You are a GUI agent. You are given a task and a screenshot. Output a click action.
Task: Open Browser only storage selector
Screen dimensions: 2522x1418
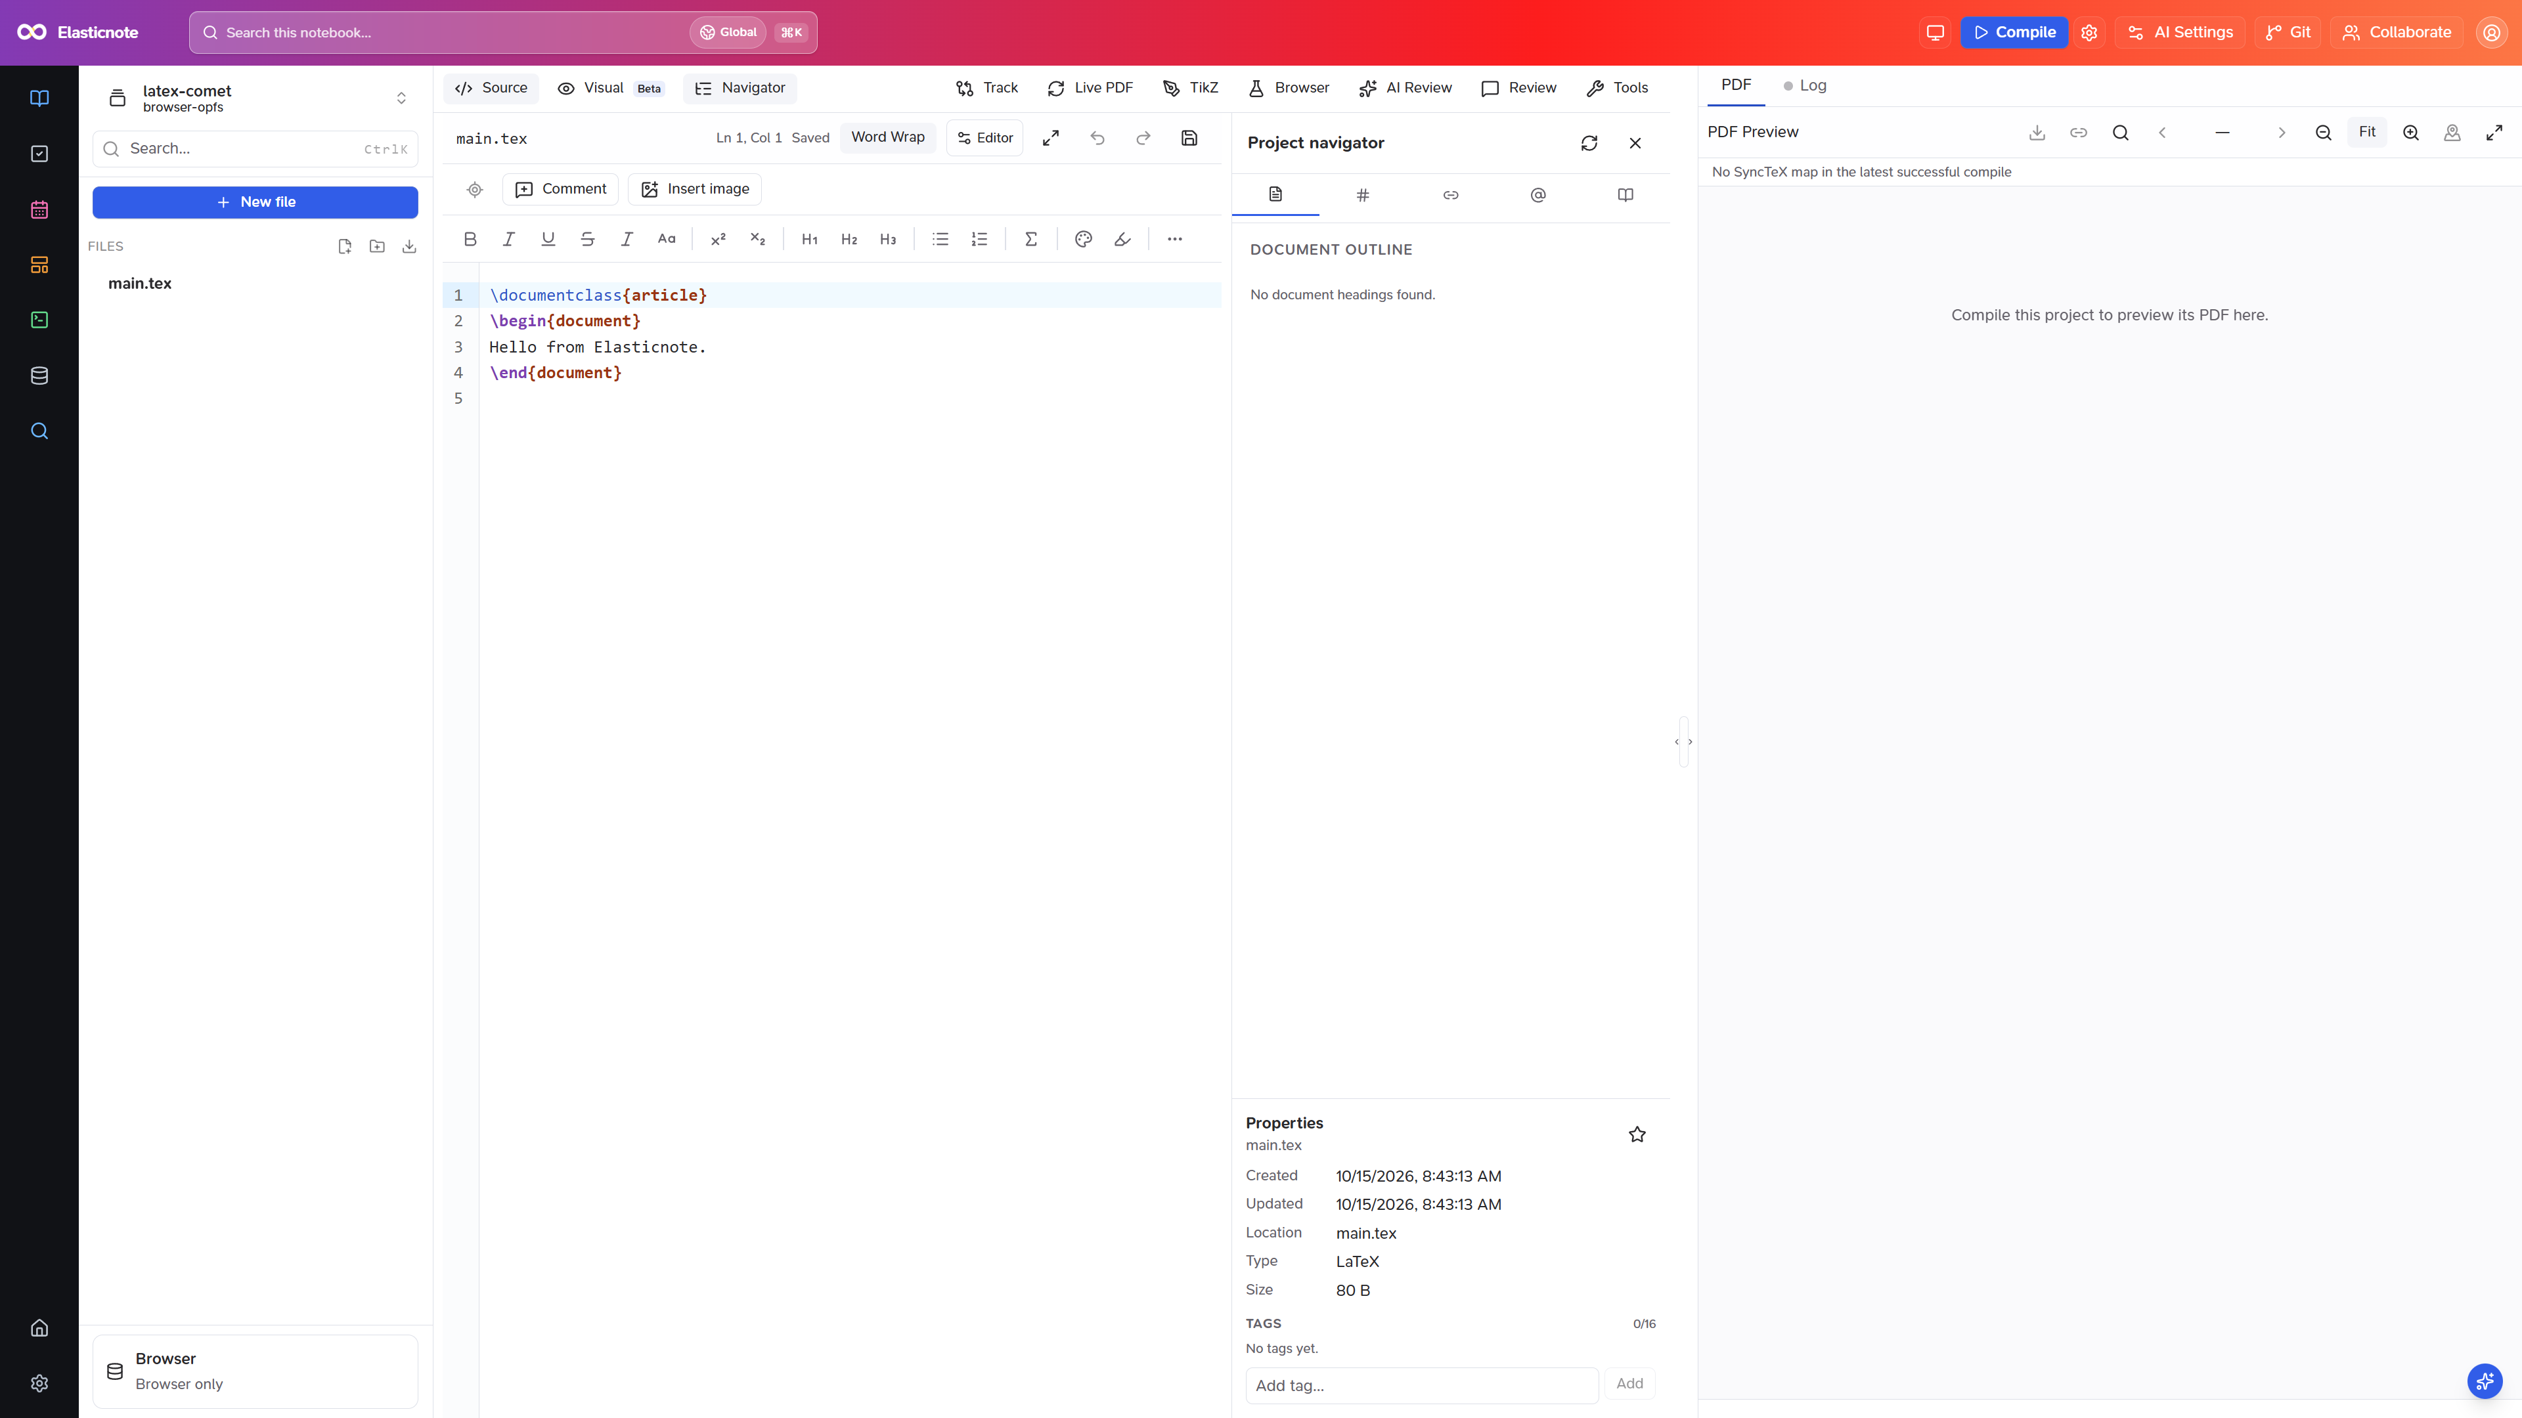(x=255, y=1371)
